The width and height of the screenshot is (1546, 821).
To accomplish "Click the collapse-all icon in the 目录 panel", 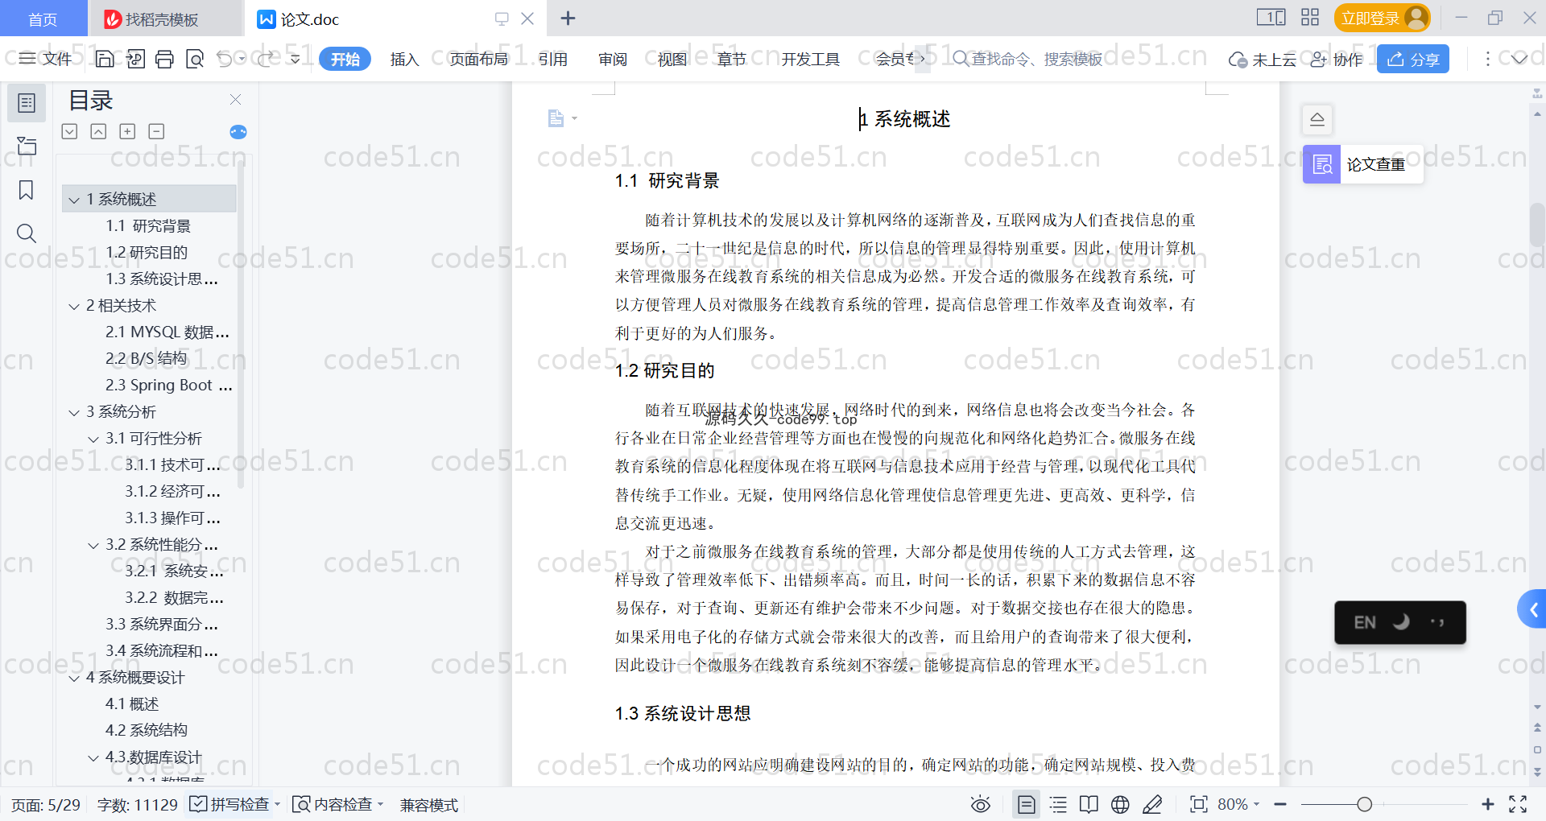I will pos(98,131).
